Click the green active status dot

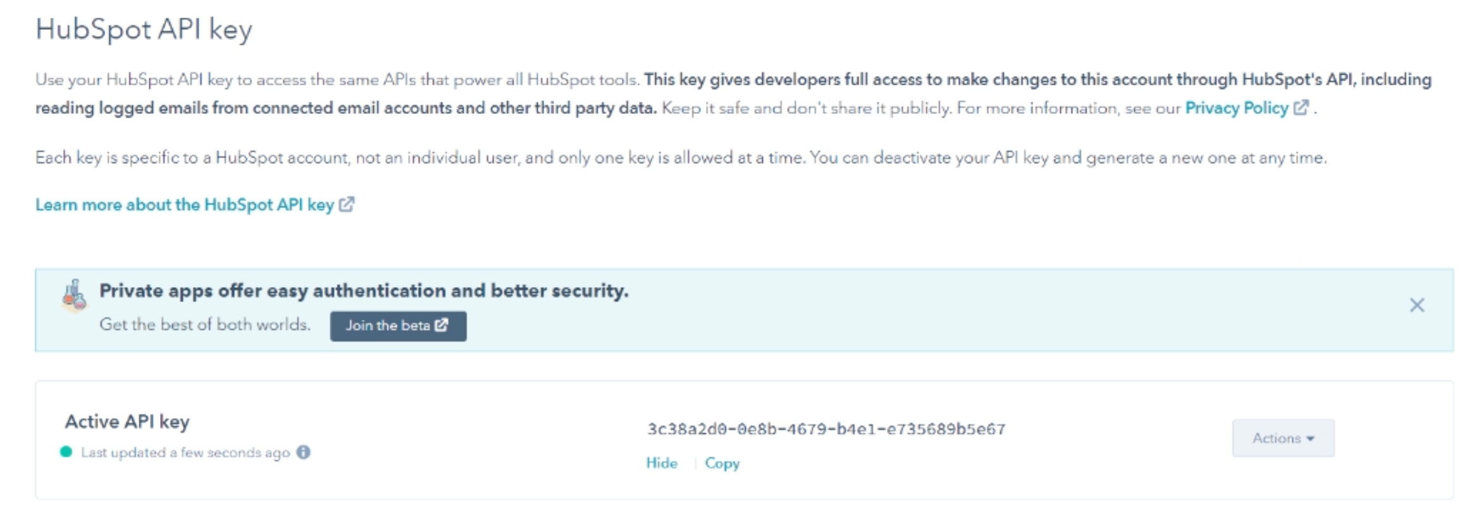tap(66, 452)
